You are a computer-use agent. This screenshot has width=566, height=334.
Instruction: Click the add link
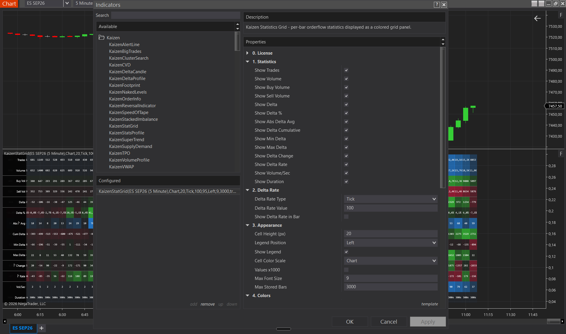click(x=194, y=304)
